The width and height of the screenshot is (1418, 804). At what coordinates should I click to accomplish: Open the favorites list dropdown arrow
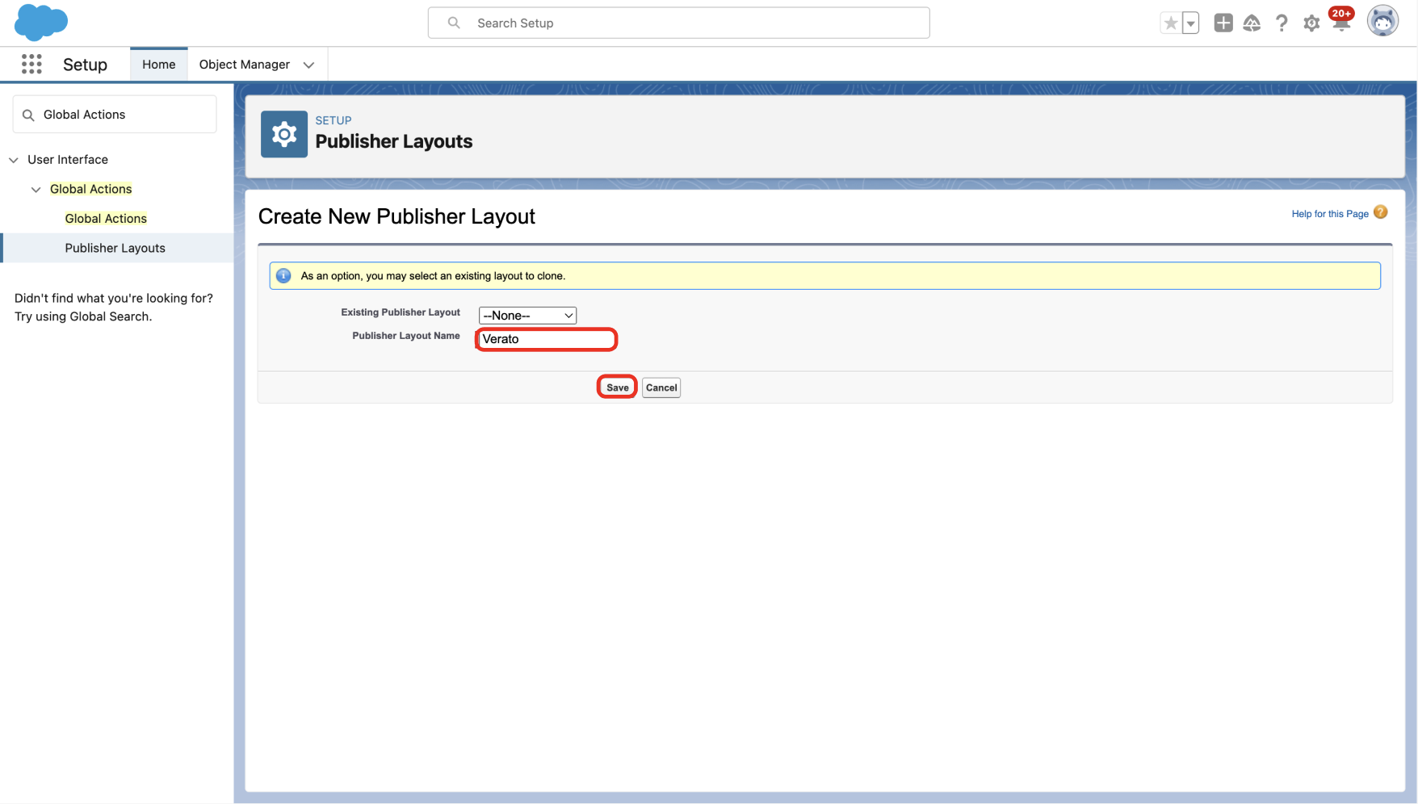click(x=1190, y=23)
